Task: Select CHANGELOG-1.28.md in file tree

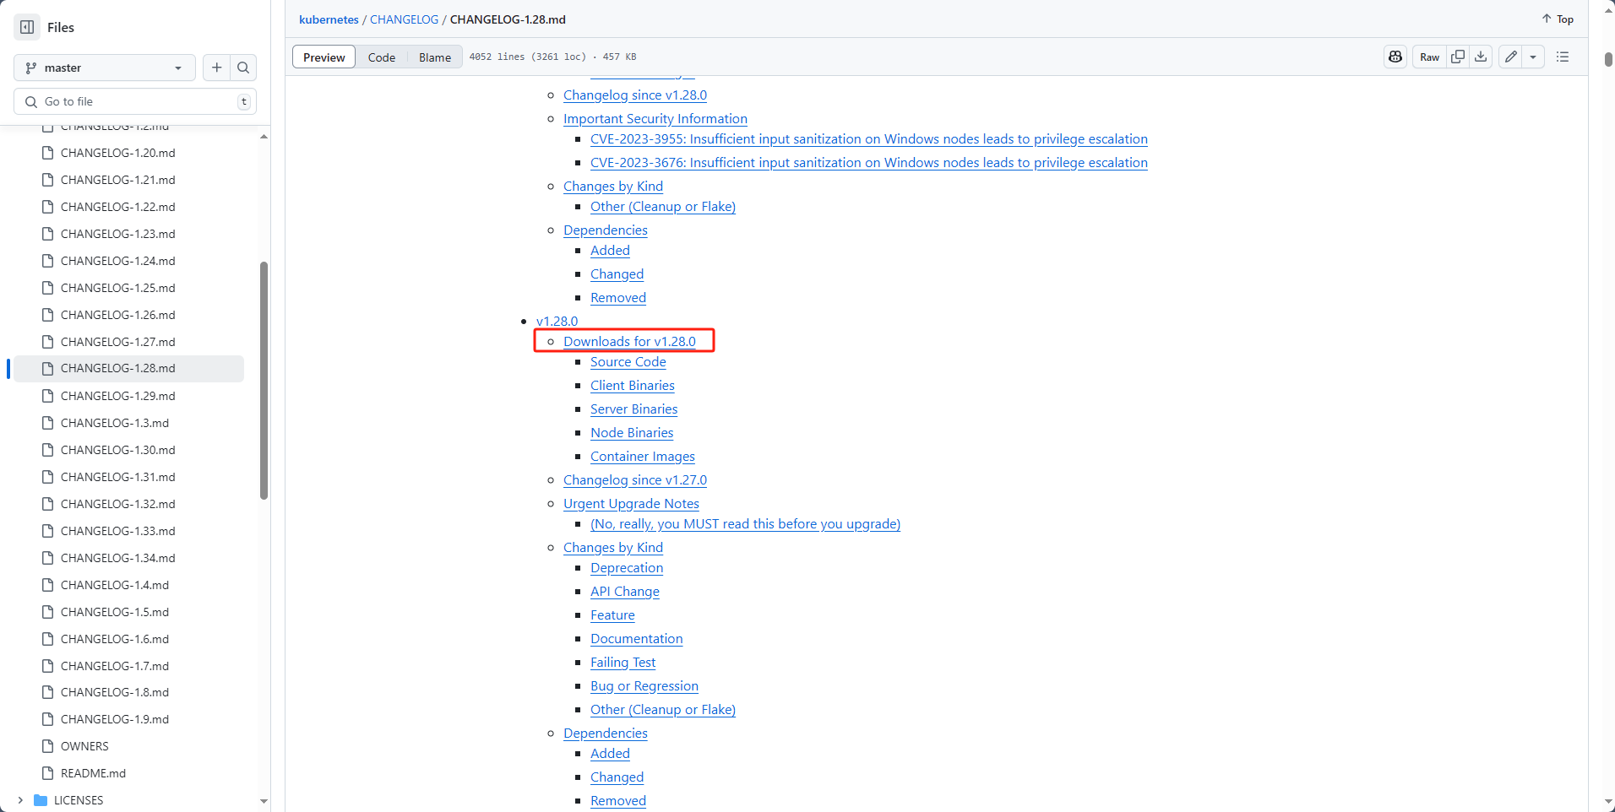Action: click(129, 369)
